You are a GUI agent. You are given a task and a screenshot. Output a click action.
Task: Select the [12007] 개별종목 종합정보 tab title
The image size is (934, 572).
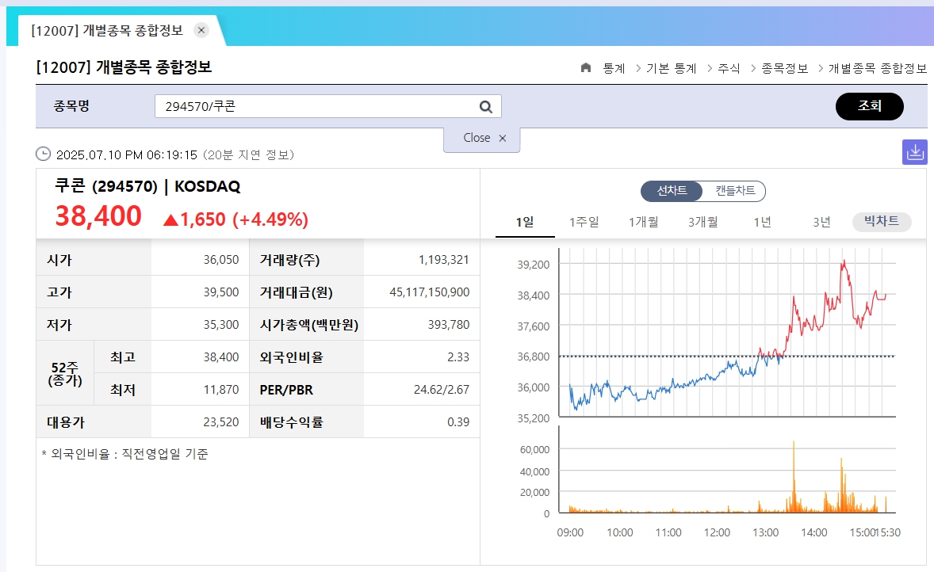tap(107, 30)
